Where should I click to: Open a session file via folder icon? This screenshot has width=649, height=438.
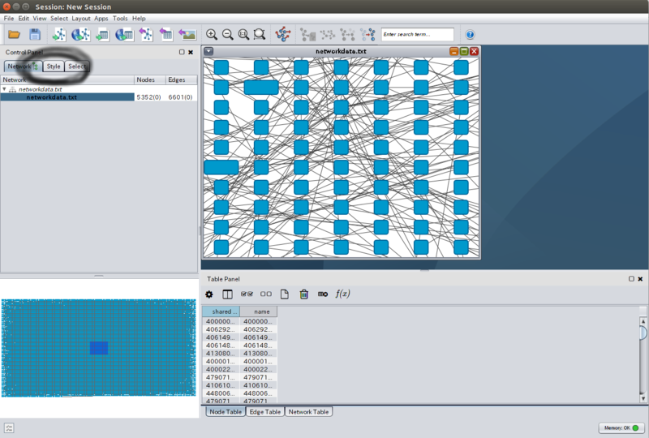point(14,34)
